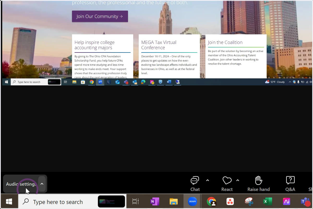Image resolution: width=313 pixels, height=209 pixels.
Task: Open phone app icon in shared taskbar
Action: pos(109,82)
